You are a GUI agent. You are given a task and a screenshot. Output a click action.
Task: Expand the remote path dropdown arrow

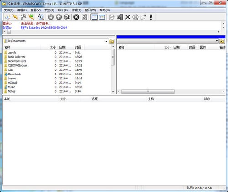click(217, 41)
